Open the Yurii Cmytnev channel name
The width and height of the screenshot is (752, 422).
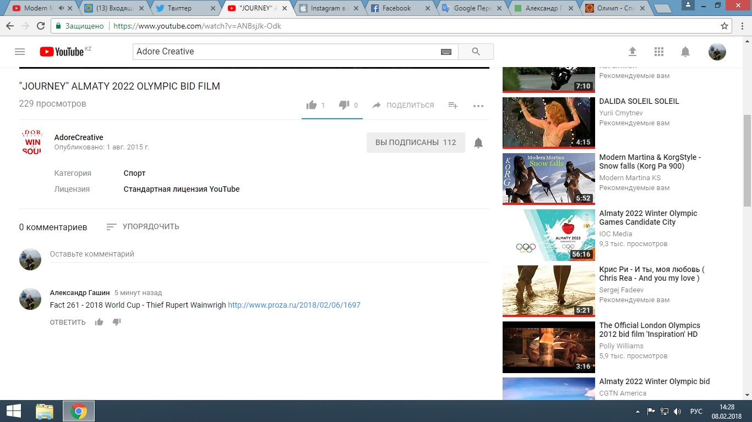click(x=621, y=113)
